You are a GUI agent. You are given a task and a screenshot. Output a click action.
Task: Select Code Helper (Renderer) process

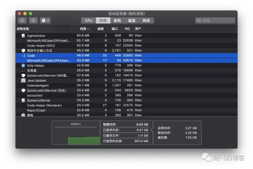(x=126, y=105)
